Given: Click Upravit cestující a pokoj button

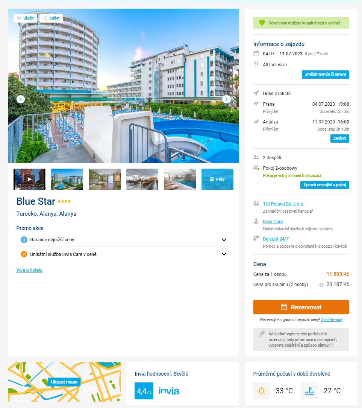Looking at the screenshot, I should 324,185.
